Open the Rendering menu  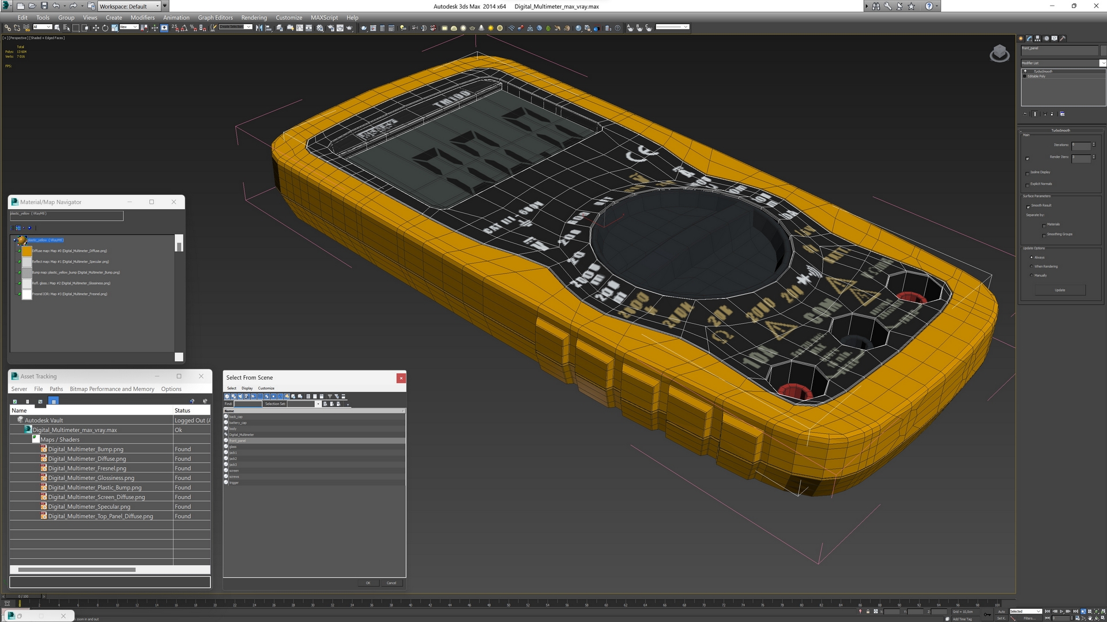coord(254,17)
